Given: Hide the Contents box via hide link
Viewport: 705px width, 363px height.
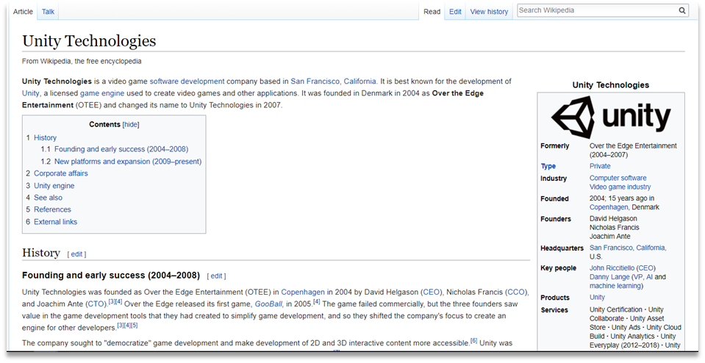Looking at the screenshot, I should click(131, 124).
